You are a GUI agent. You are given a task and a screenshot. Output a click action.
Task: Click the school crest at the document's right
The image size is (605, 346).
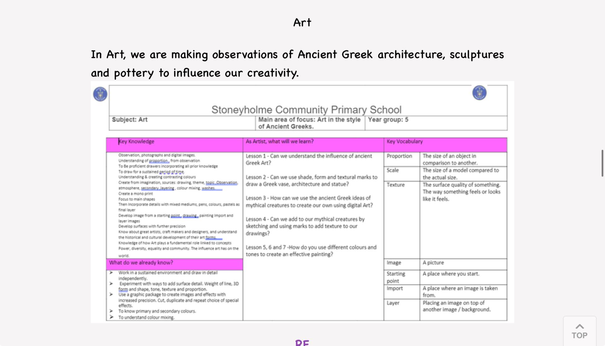tap(479, 93)
